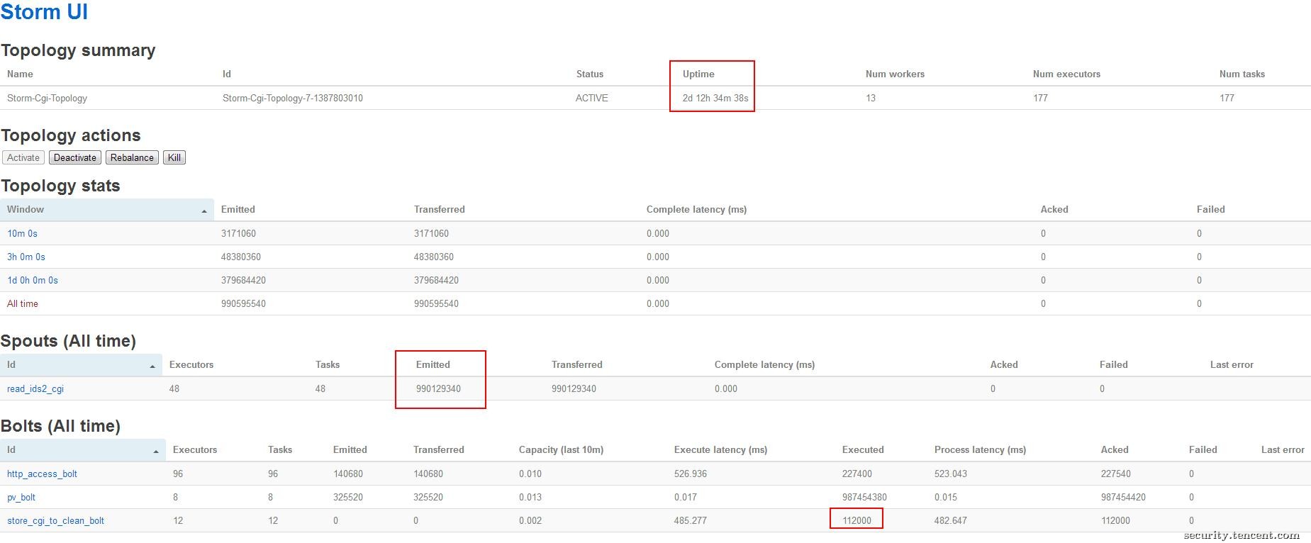
Task: Sort Spouts by Tasks column
Action: coord(328,364)
